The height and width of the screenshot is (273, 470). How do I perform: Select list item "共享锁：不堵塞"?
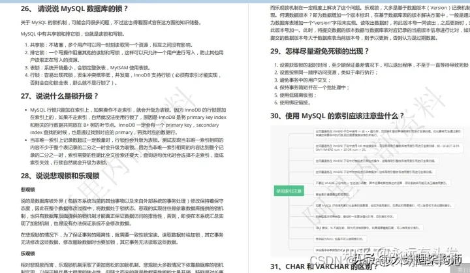(111, 45)
